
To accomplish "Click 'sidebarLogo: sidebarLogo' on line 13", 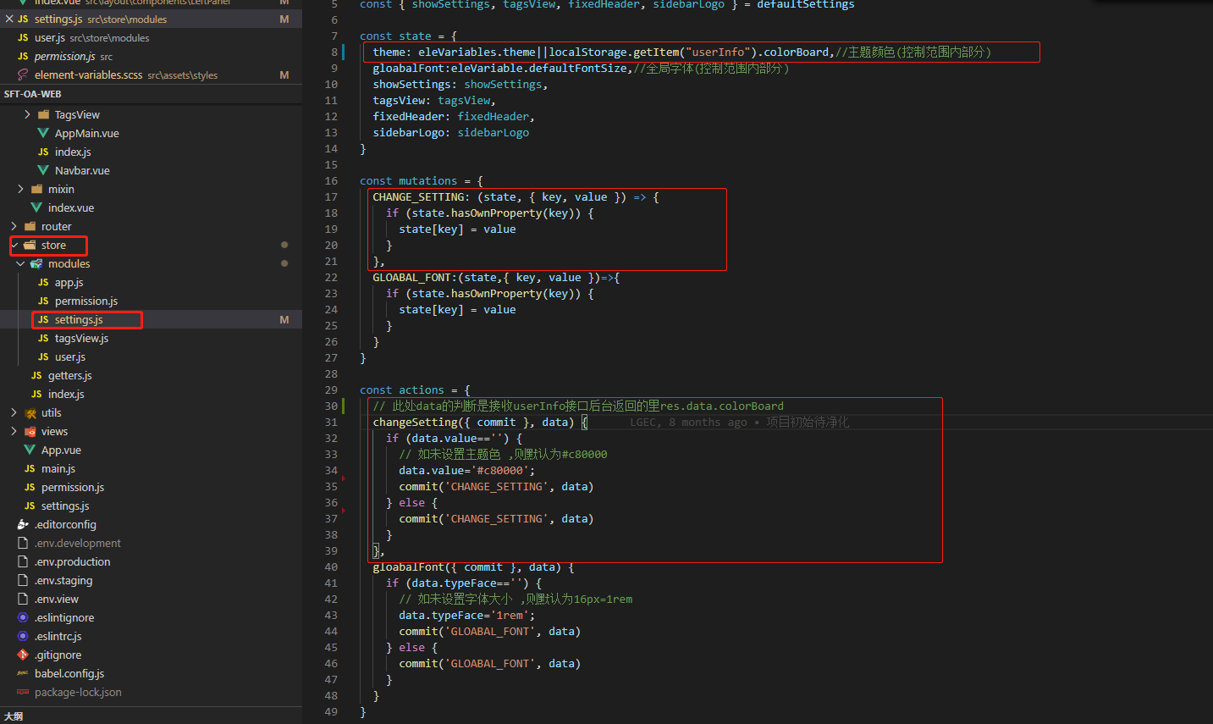I will coord(451,132).
